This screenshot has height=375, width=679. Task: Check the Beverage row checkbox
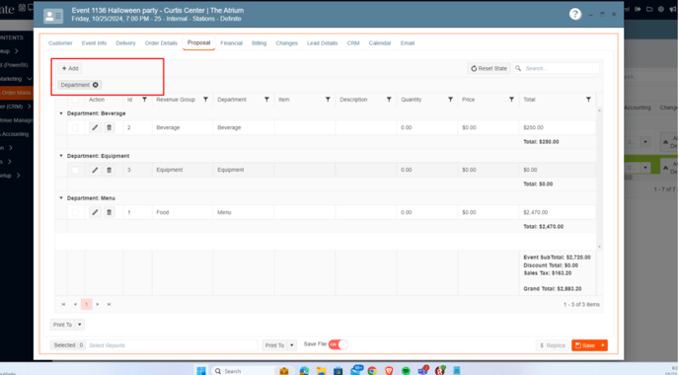[x=75, y=127]
